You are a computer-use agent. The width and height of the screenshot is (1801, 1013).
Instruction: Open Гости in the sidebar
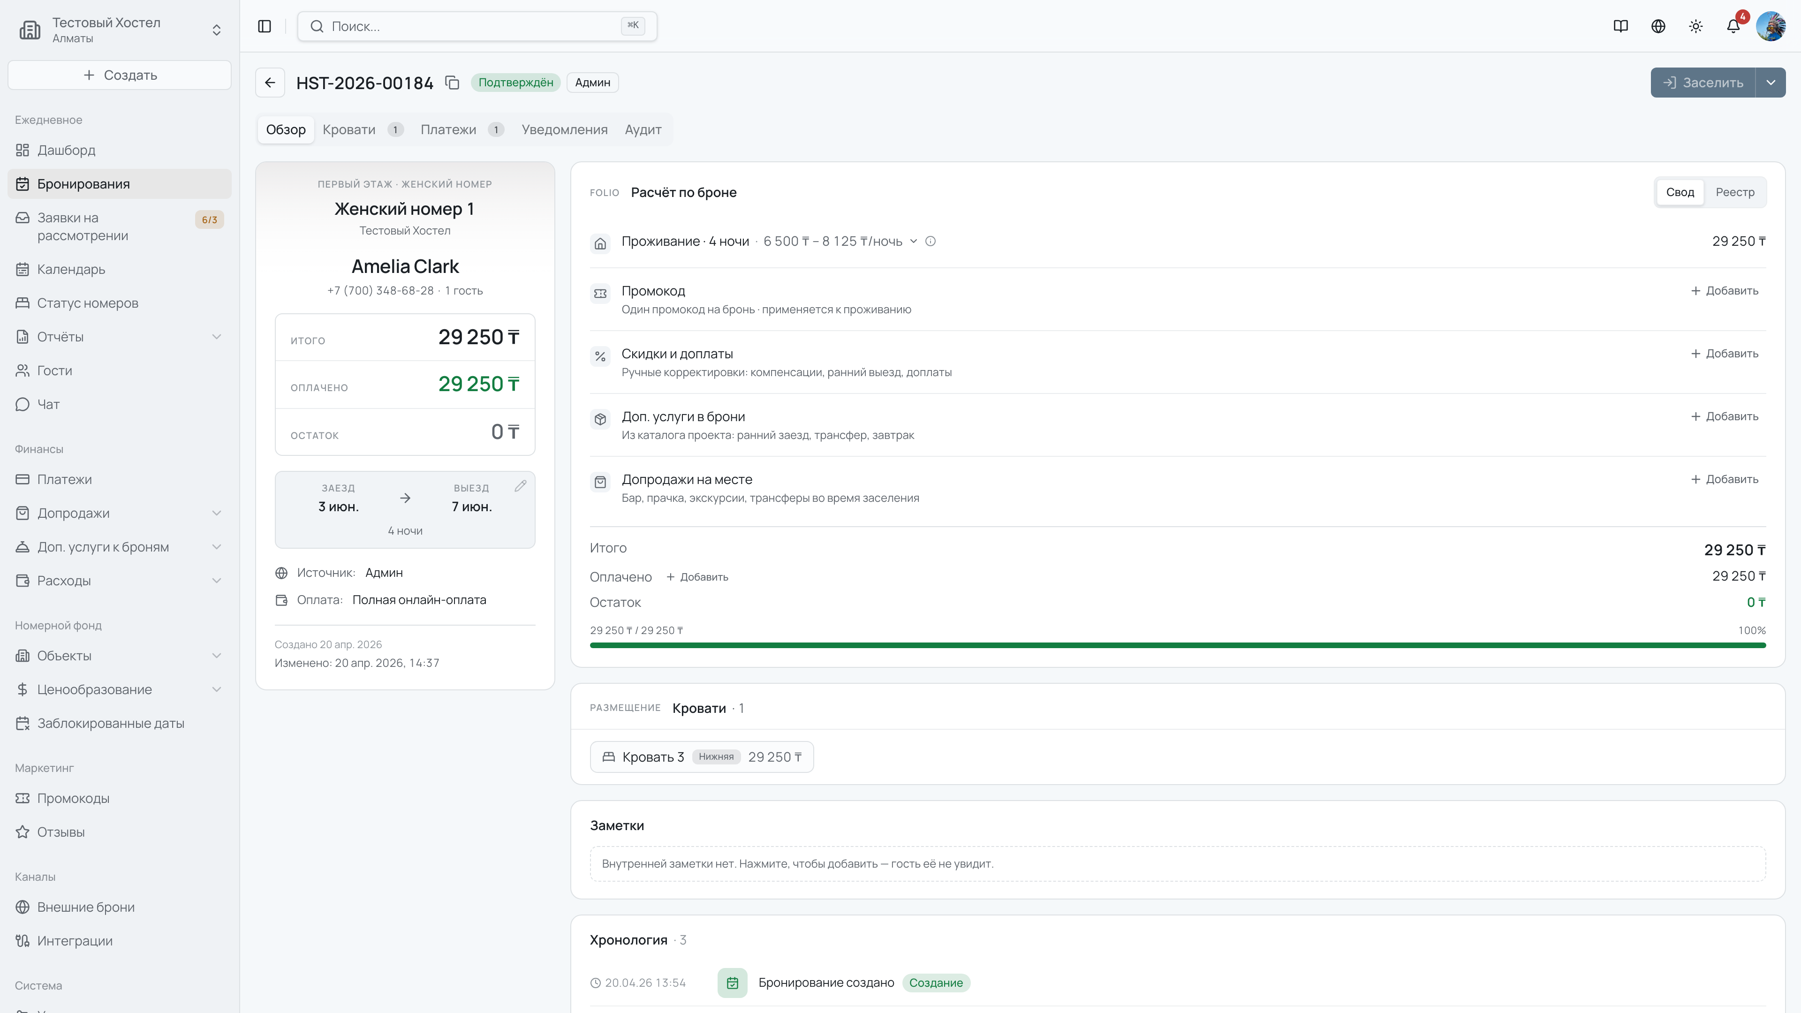point(120,370)
